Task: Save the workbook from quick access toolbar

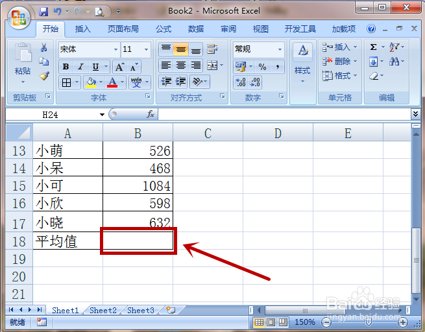Action: click(x=43, y=12)
